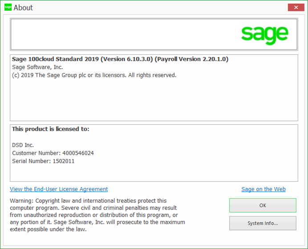308x249 pixels.
Task: Close the About dialog
Action: pos(296,8)
